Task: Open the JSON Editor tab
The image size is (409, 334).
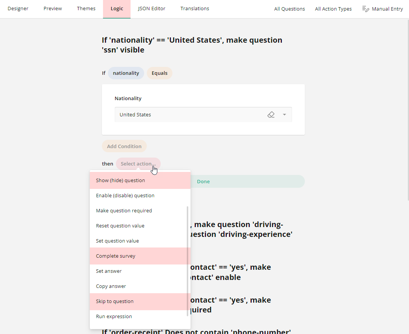Action: click(x=151, y=8)
